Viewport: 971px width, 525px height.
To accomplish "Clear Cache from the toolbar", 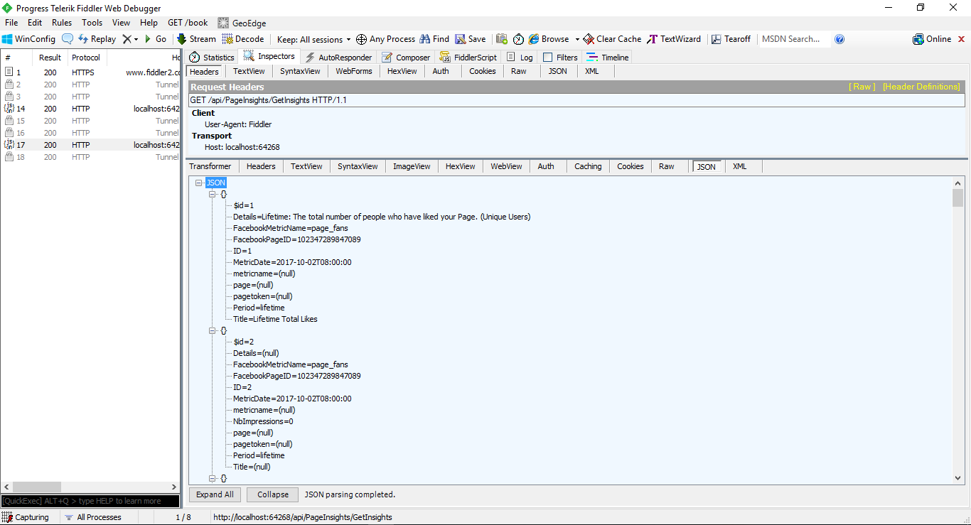I will [x=612, y=39].
